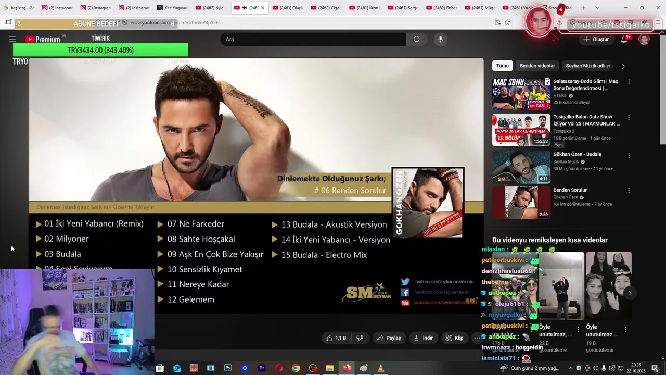Screen dimensions: 666x375
Task: Click track 03 Budala
Action: click(58, 254)
